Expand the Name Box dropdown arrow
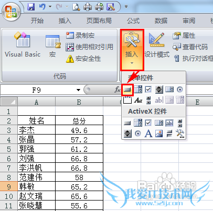The height and width of the screenshot is (211, 213). pos(79,90)
